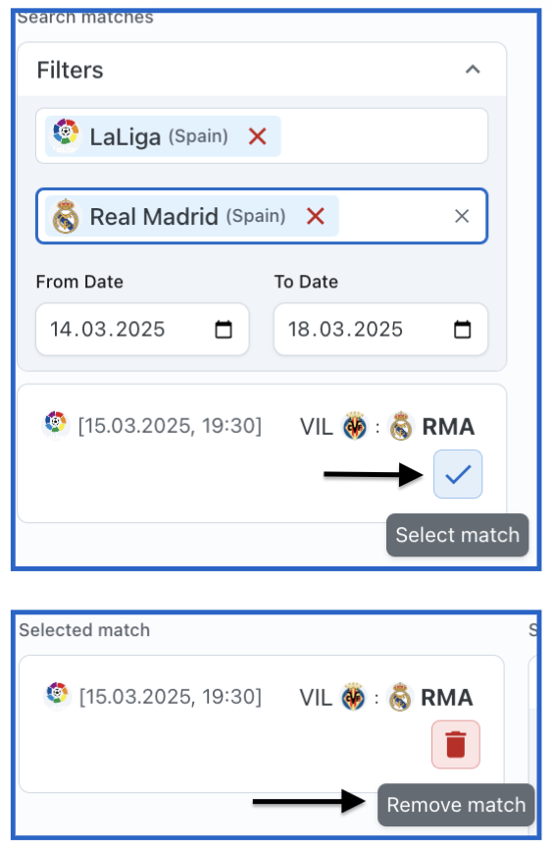553x850 pixels.
Task: Select match with blue checkmark button
Action: pyautogui.click(x=458, y=474)
